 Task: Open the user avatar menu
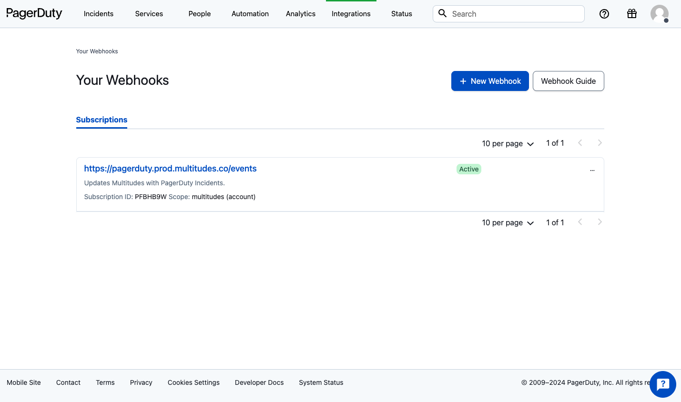[659, 14]
